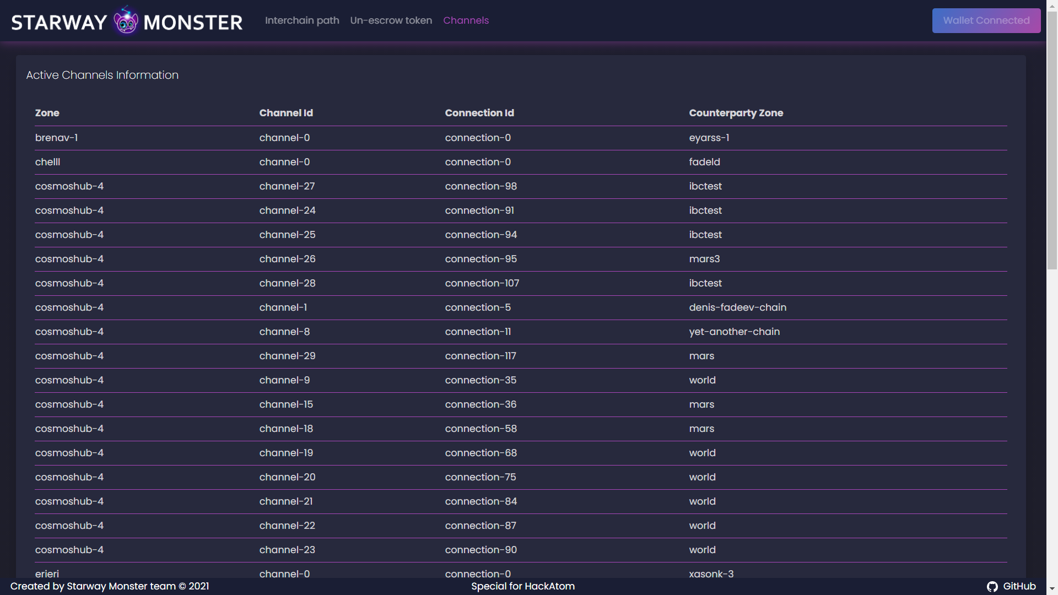Click the GitHub octocat icon in footer
This screenshot has width=1058, height=595.
click(x=992, y=587)
